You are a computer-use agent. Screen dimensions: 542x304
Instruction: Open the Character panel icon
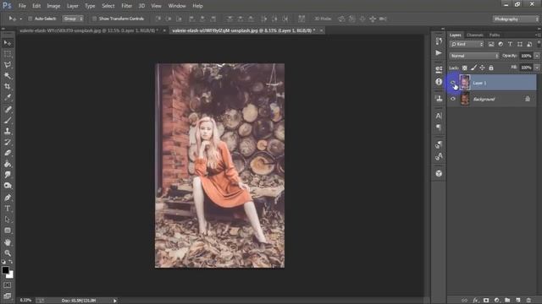(x=439, y=116)
